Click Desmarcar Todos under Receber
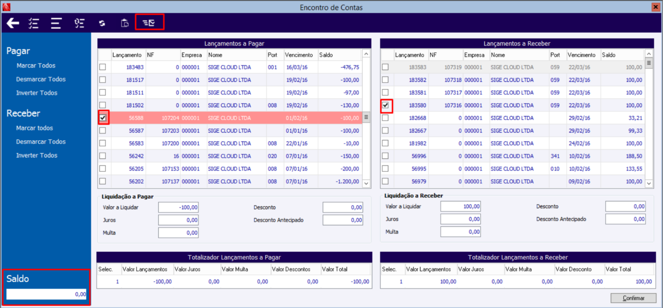This screenshot has height=308, width=663. pos(41,142)
